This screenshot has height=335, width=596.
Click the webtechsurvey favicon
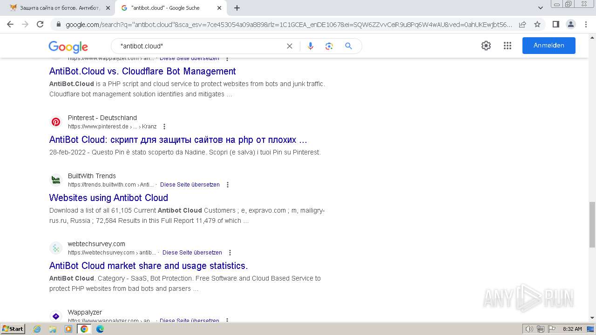56,248
